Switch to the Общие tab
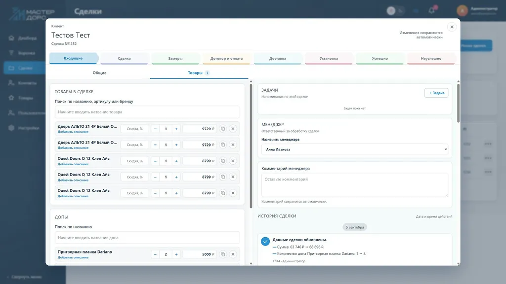 [x=99, y=73]
